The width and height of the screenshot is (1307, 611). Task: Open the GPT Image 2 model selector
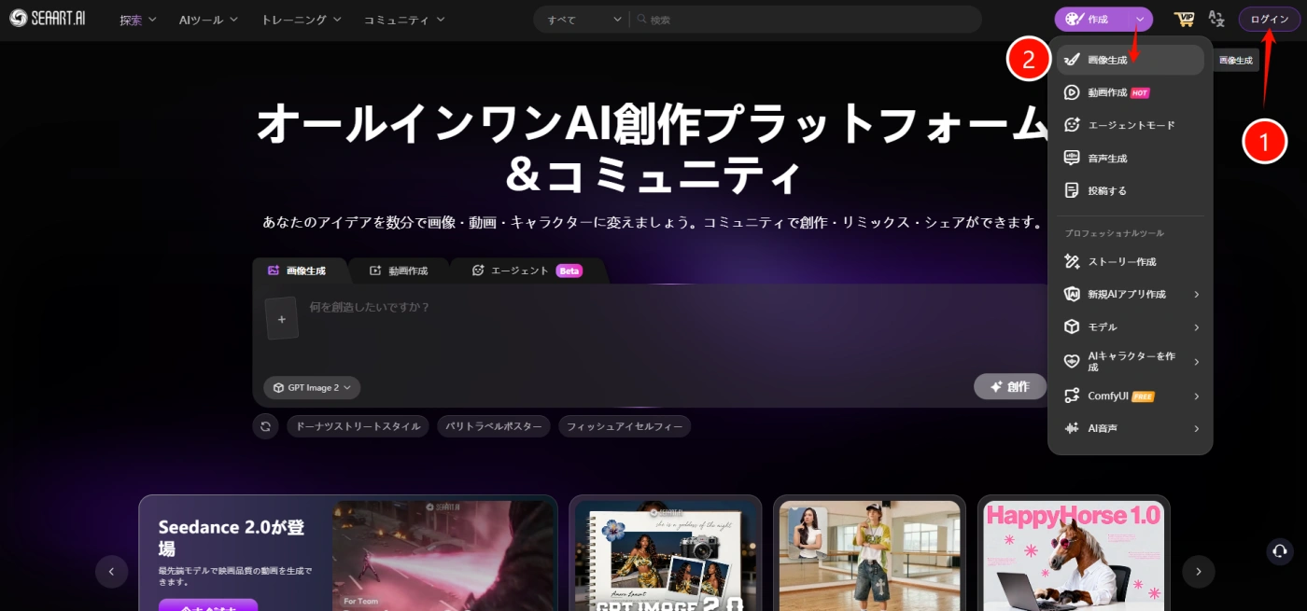312,387
